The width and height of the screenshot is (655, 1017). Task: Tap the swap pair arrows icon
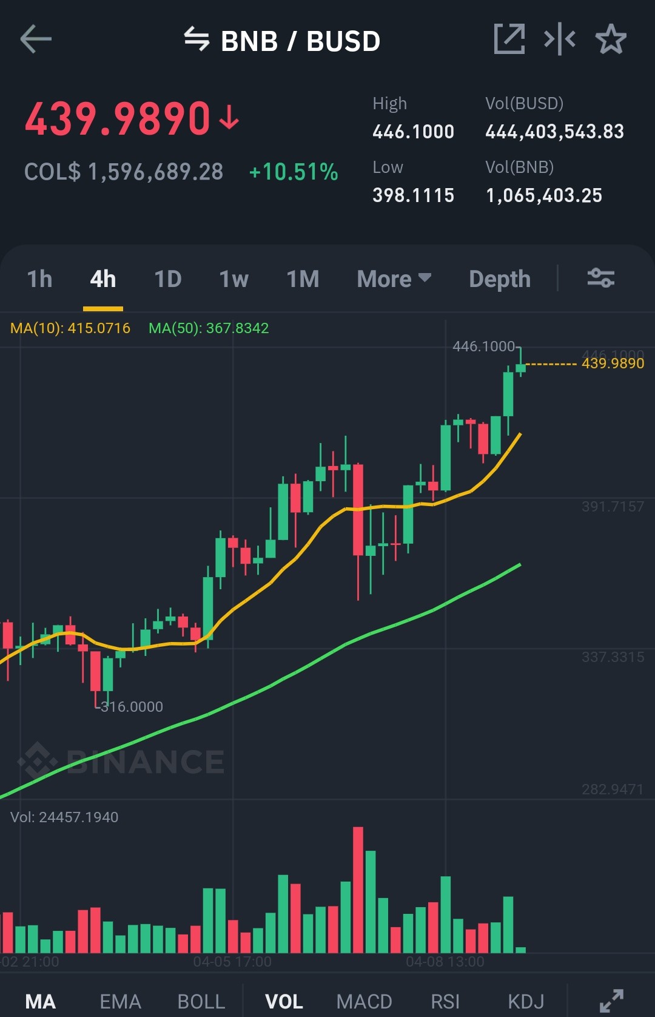coord(196,39)
